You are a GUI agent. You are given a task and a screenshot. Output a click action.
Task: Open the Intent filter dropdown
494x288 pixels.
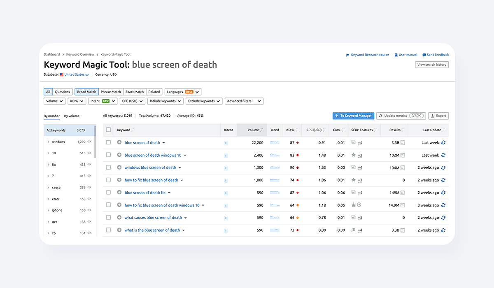click(x=103, y=101)
